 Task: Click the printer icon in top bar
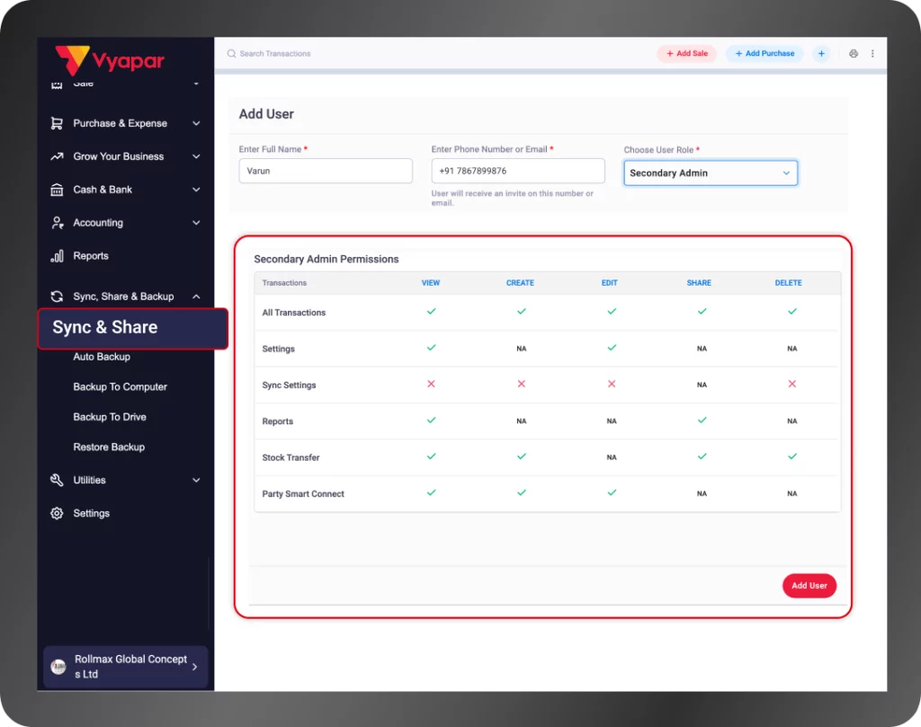[x=854, y=54]
